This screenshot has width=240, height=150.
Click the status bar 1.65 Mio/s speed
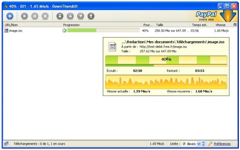(x=157, y=144)
